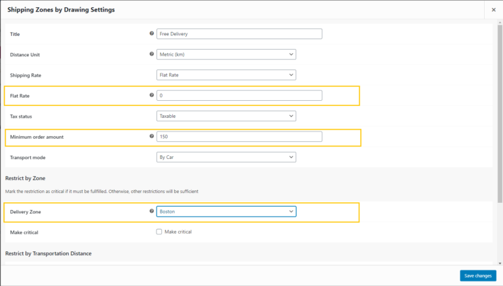
Task: Click into the Title text field
Action: tap(239, 34)
